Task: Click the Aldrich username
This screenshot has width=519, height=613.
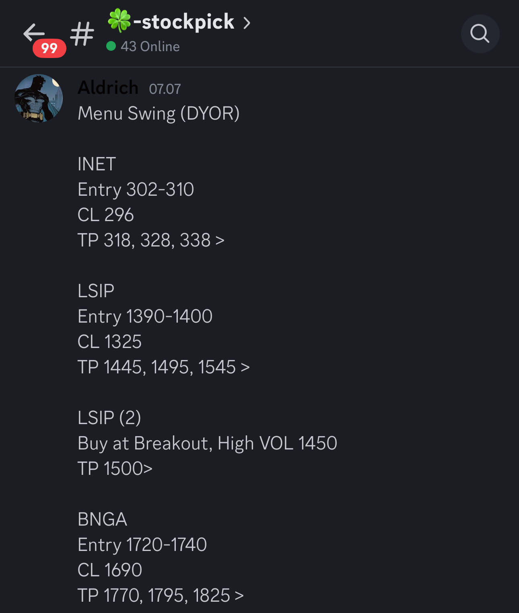Action: click(108, 88)
